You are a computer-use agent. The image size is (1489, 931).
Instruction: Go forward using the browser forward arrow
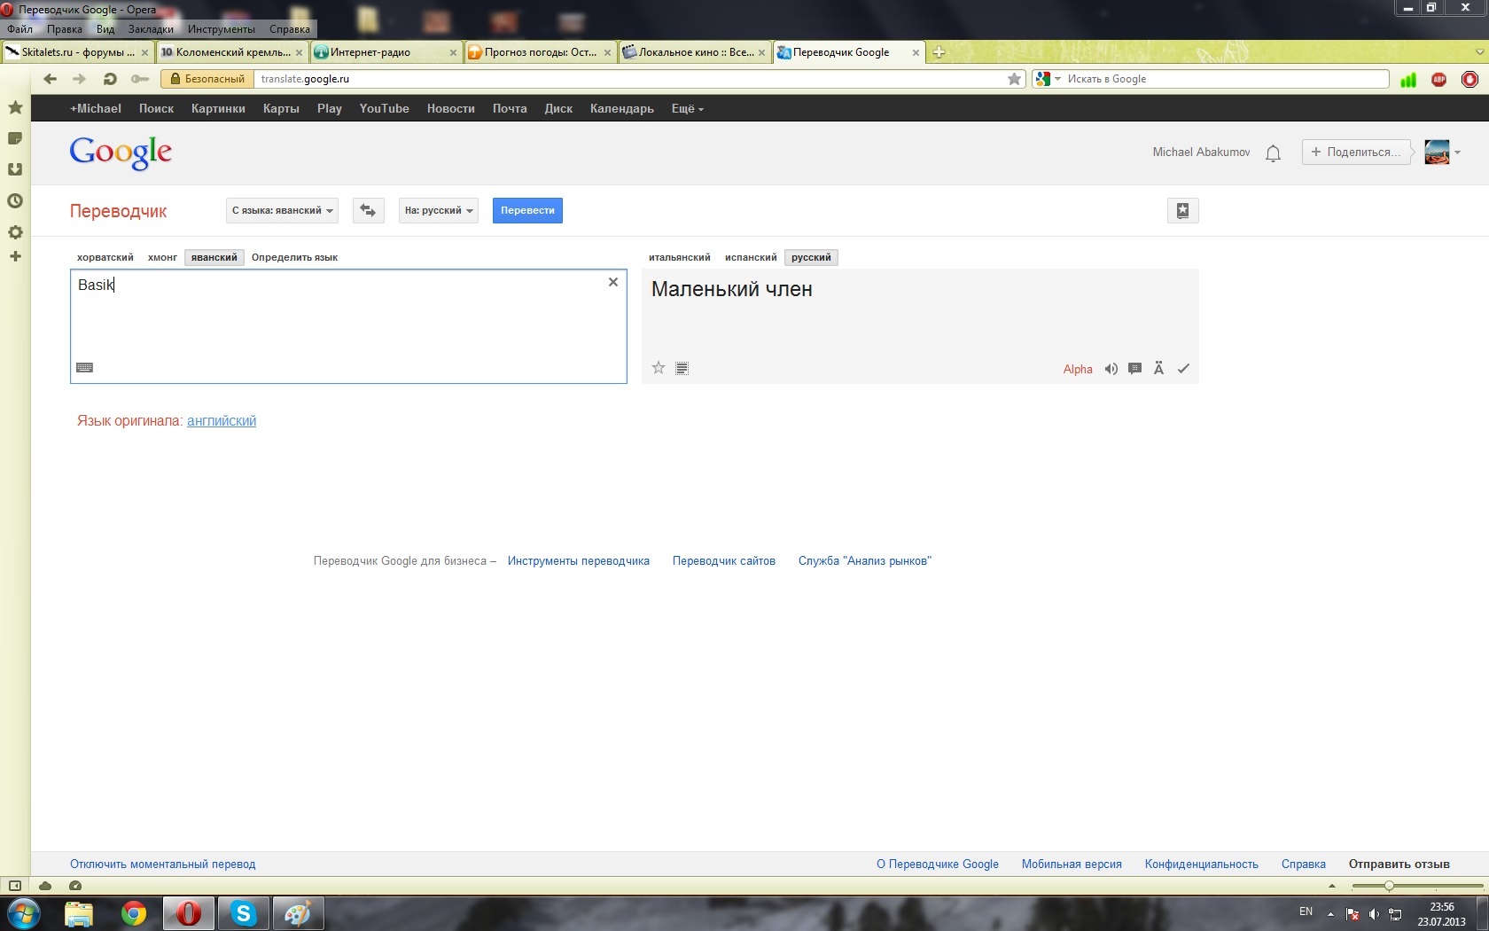[79, 79]
